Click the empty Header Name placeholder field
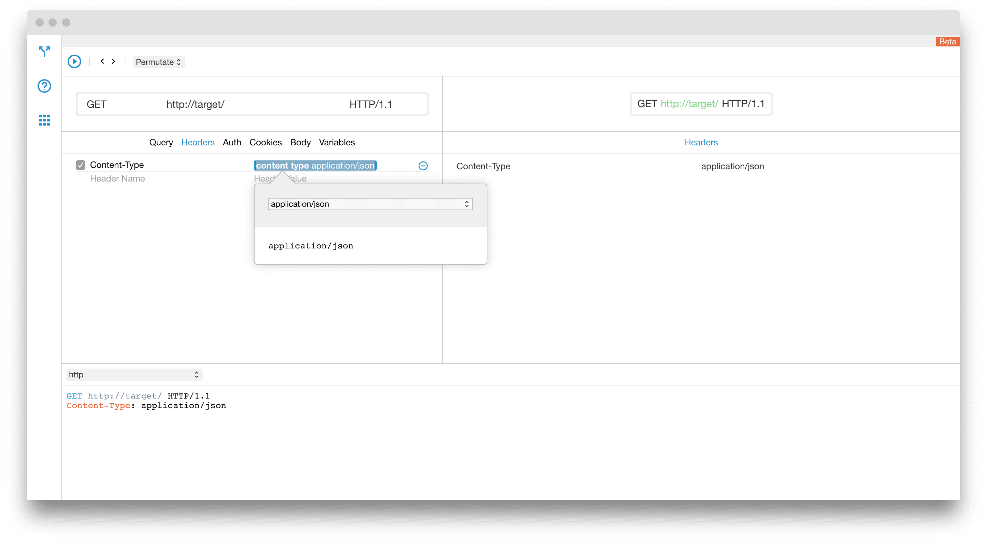Viewport: 987px width, 548px height. tap(117, 178)
